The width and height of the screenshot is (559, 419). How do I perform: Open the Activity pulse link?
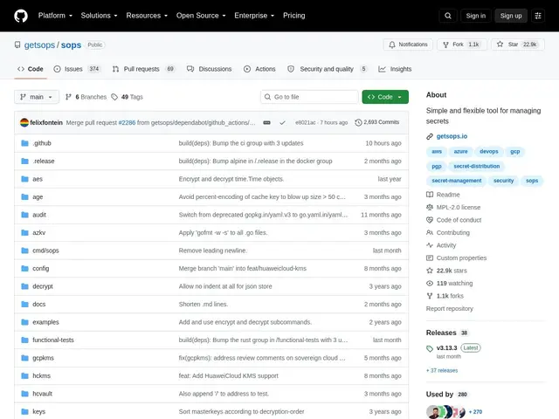point(441,245)
